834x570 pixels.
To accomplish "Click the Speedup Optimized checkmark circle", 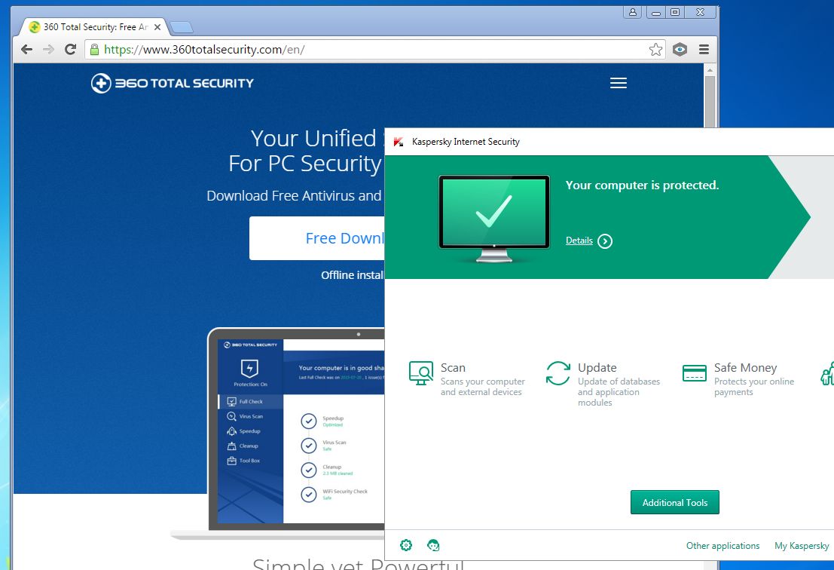I will coord(308,421).
